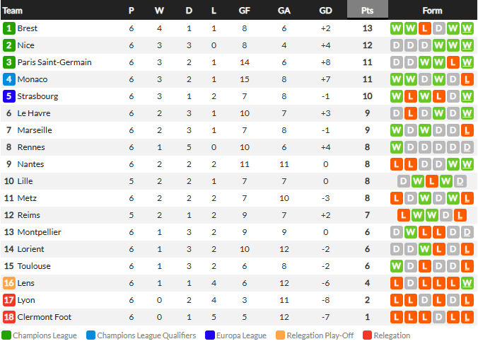Viewport: 478px width, 351px height.
Task: Click Monaco's blue position 4 badge
Action: point(9,79)
